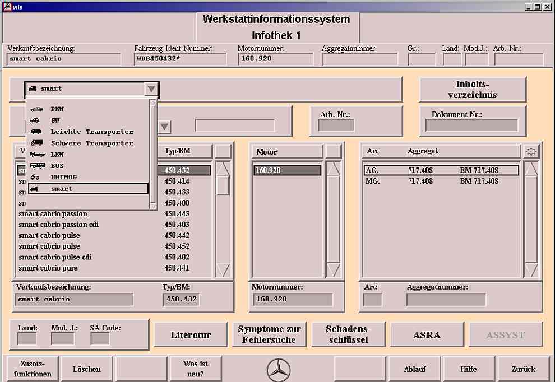Choose 'UNIMOG' text entry in dropdown
Screen dimensions: 555x382
pos(64,177)
